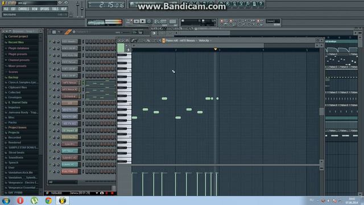Open the HELP menu
This screenshot has height=205, width=364.
click(x=64, y=9)
